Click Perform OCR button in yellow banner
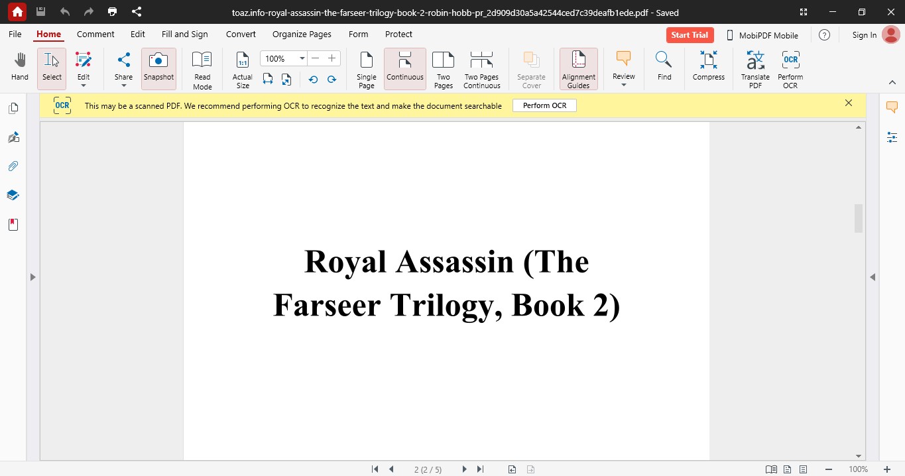Screen dimensions: 905x476 tap(544, 105)
